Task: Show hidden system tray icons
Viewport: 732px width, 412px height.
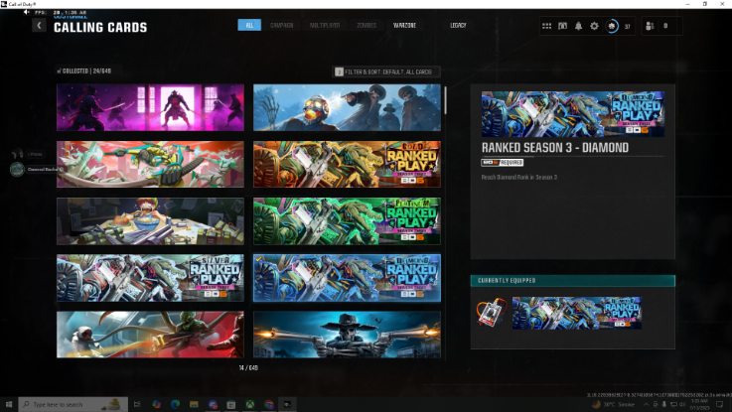Action: [647, 404]
